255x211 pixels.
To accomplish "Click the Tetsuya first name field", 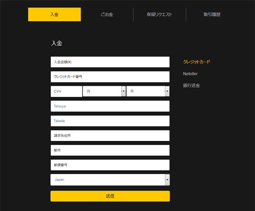I will (x=110, y=106).
